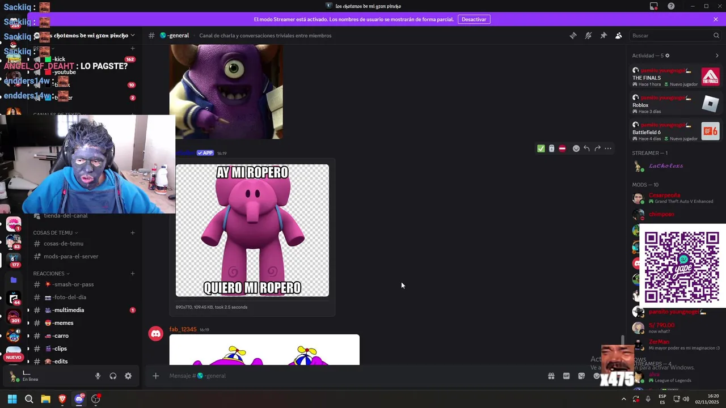Open the edits channel
The image size is (726, 408).
click(x=84, y=361)
